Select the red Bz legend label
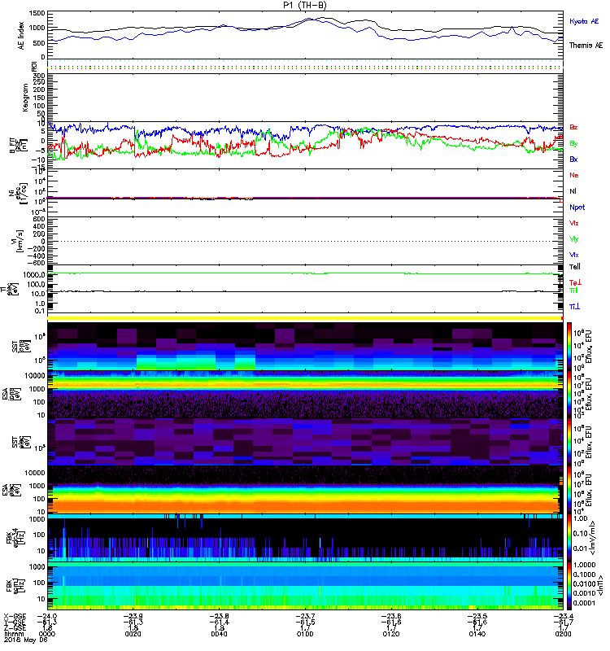 (x=574, y=127)
